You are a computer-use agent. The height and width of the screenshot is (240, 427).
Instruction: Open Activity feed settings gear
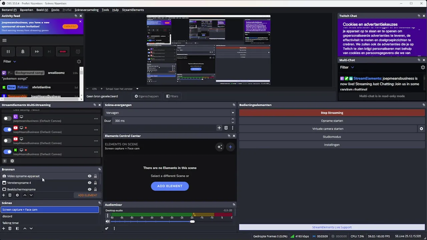79,62
